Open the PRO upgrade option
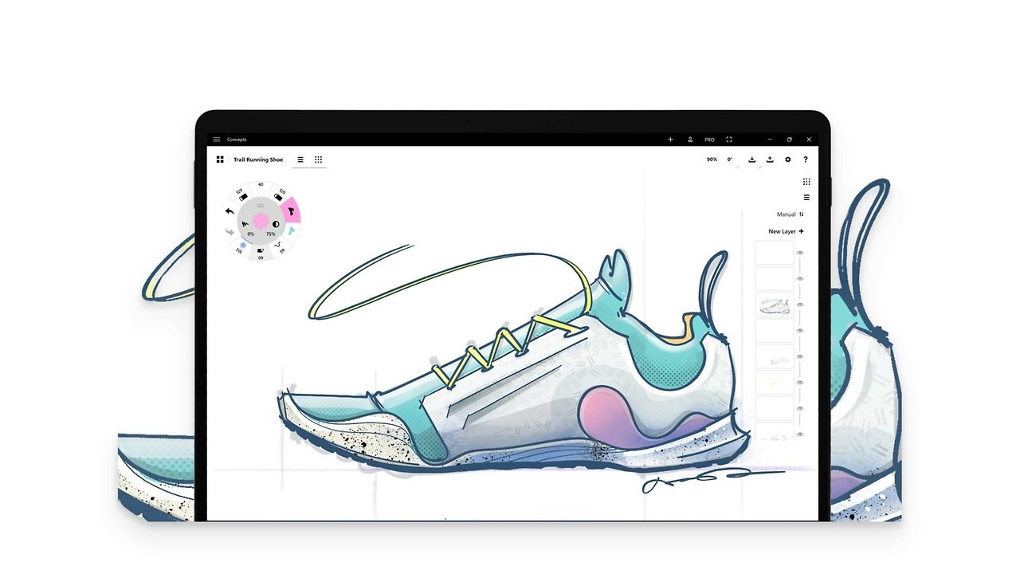The image size is (1020, 574). point(709,140)
